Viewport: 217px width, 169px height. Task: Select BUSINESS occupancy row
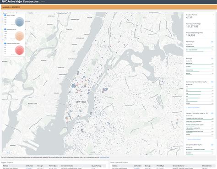(200, 153)
